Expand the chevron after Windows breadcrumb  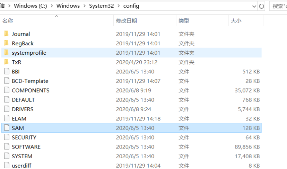84,6
